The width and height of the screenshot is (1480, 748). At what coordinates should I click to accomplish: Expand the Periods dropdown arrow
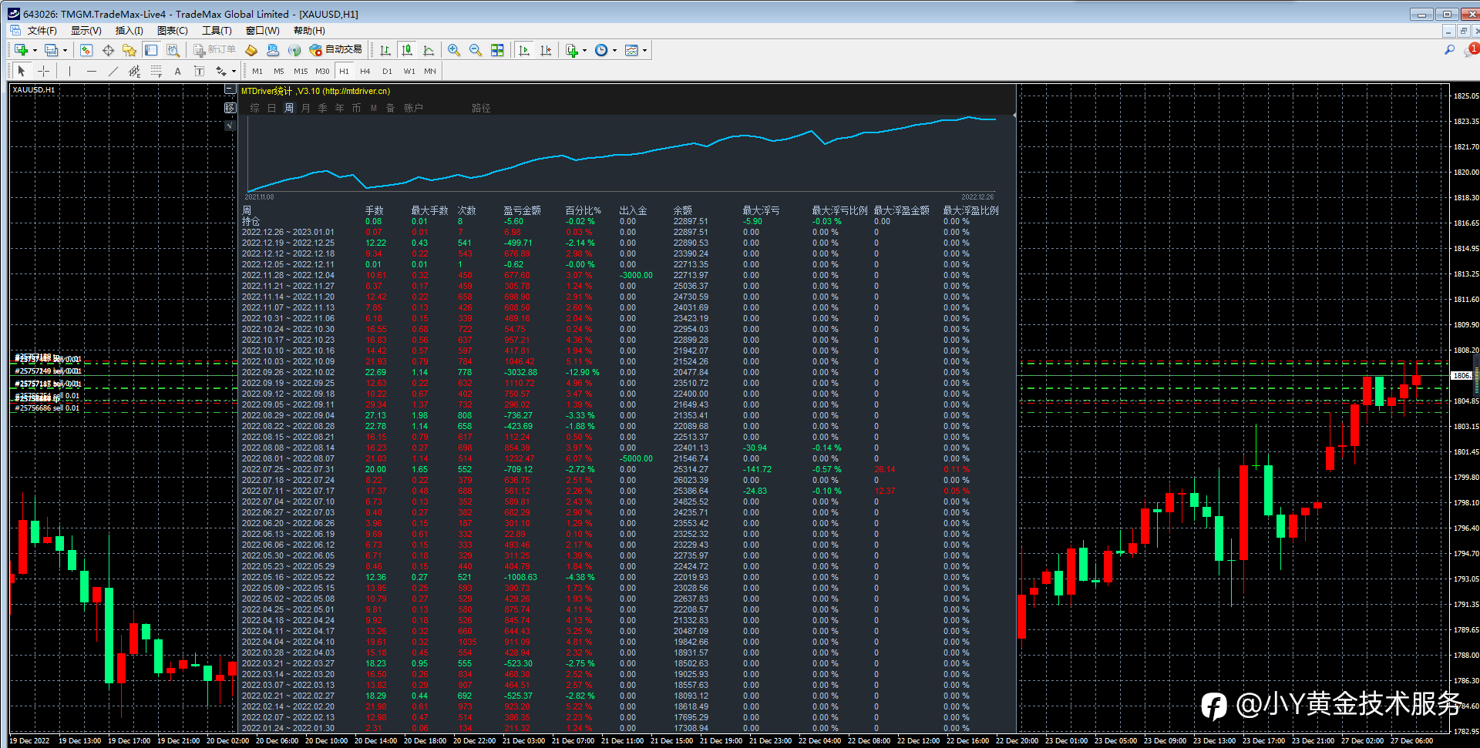(x=615, y=51)
